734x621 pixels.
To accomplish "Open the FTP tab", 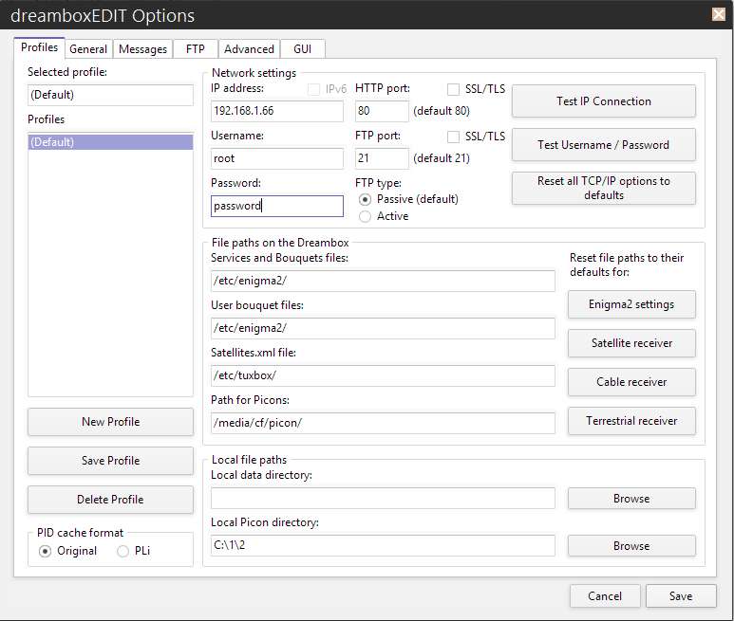I will click(x=196, y=49).
